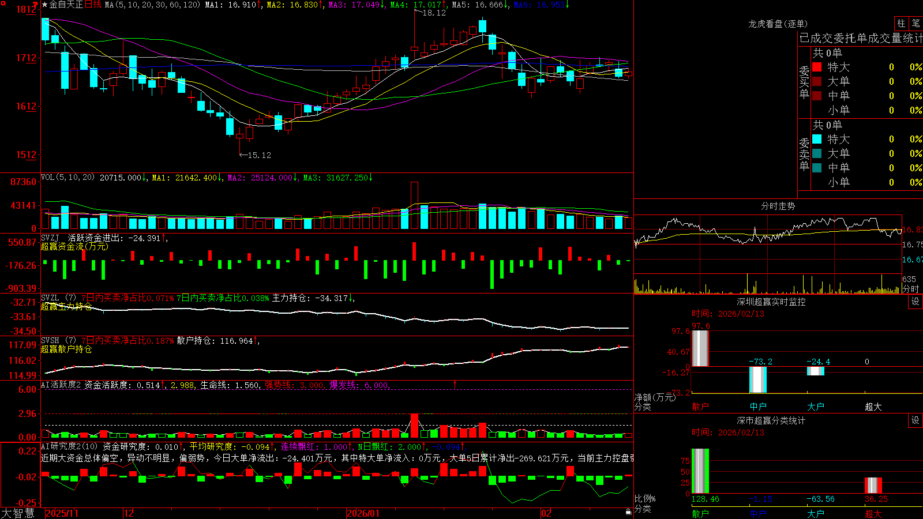The image size is (923, 519).
Task: Click the 小单 row under 委买单
Action: pos(867,110)
